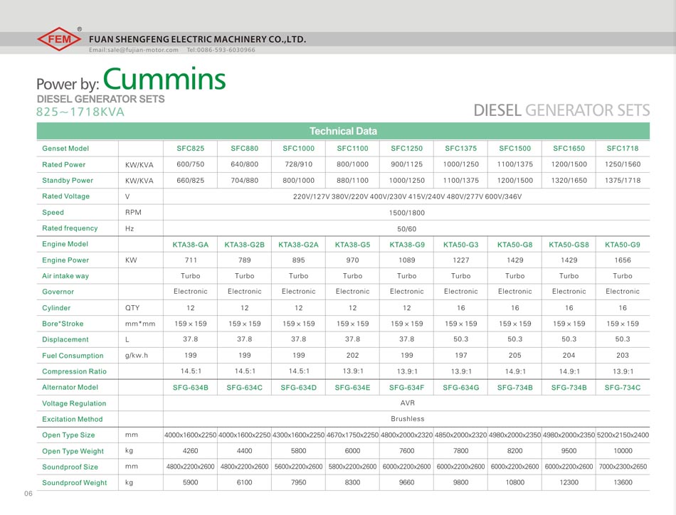Viewport: 676px width, 515px height.
Task: Click the Brushless excitation method value
Action: click(x=408, y=419)
